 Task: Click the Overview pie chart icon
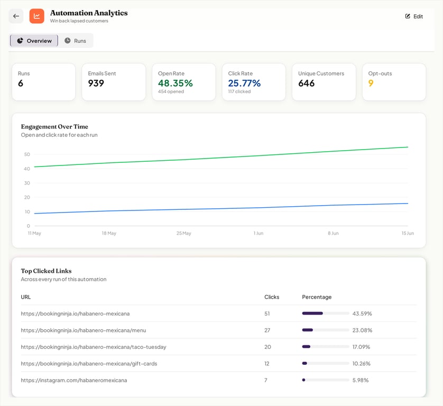point(20,41)
